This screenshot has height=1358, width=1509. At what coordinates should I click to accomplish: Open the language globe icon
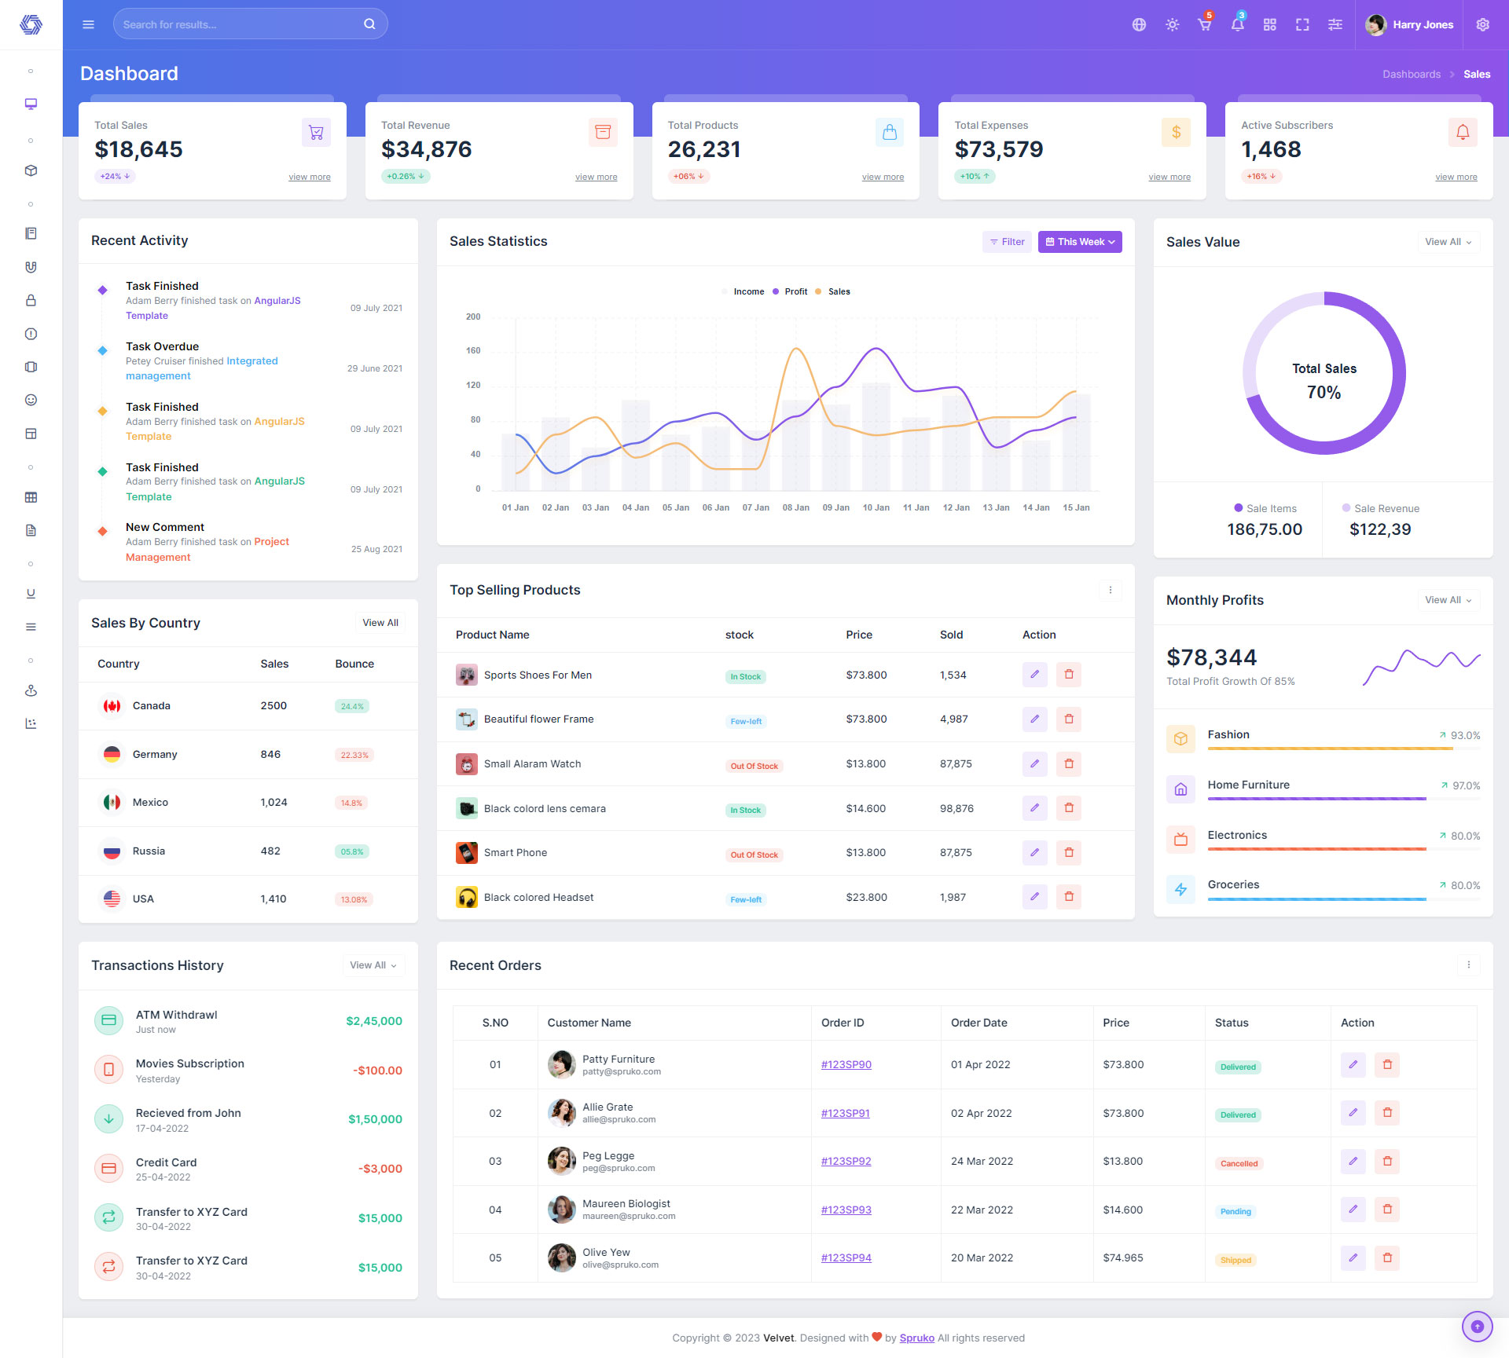[x=1139, y=24]
